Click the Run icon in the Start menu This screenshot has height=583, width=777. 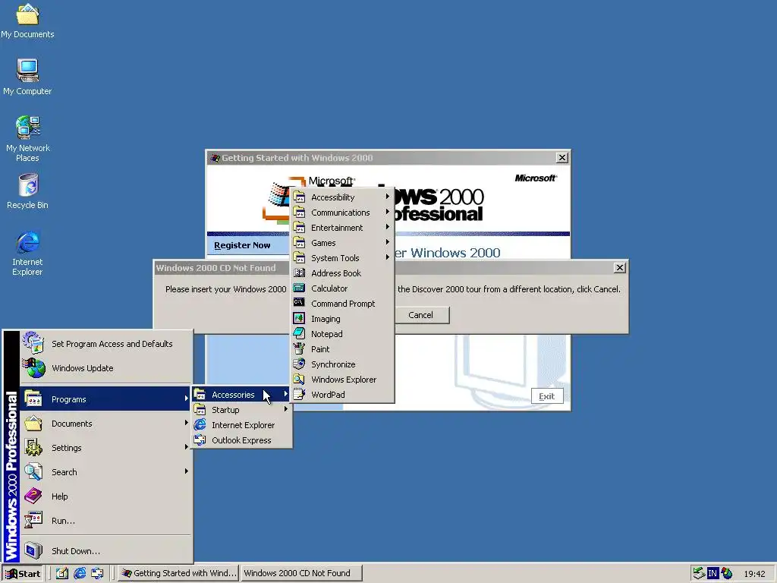coord(33,520)
